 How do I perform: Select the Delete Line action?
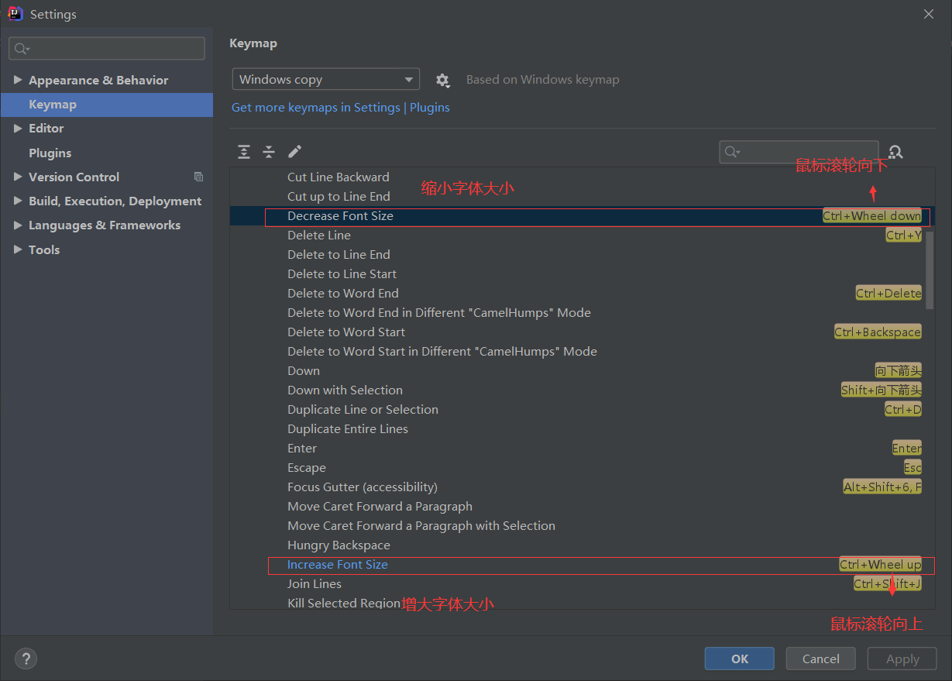(578, 236)
